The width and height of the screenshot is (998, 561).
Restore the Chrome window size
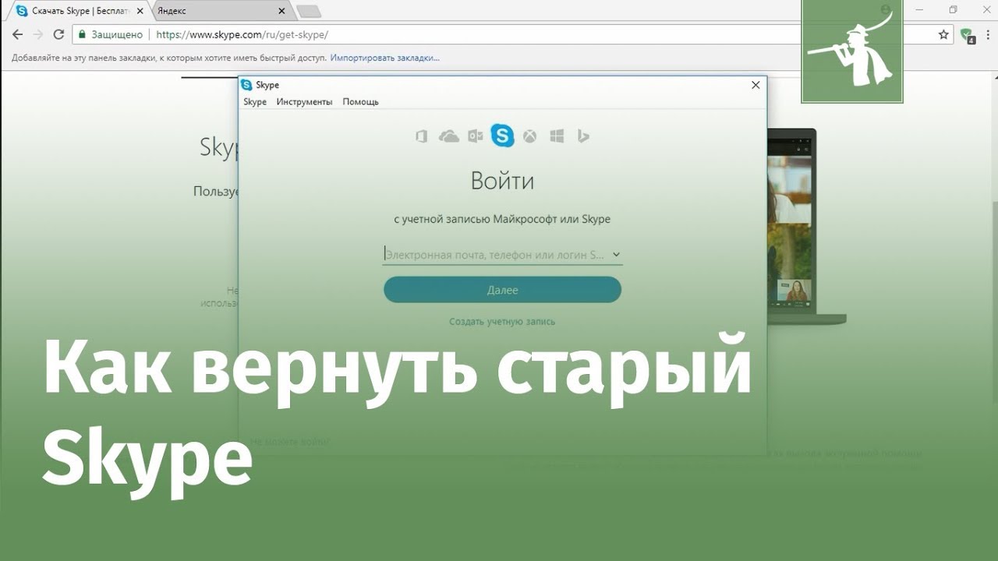953,10
